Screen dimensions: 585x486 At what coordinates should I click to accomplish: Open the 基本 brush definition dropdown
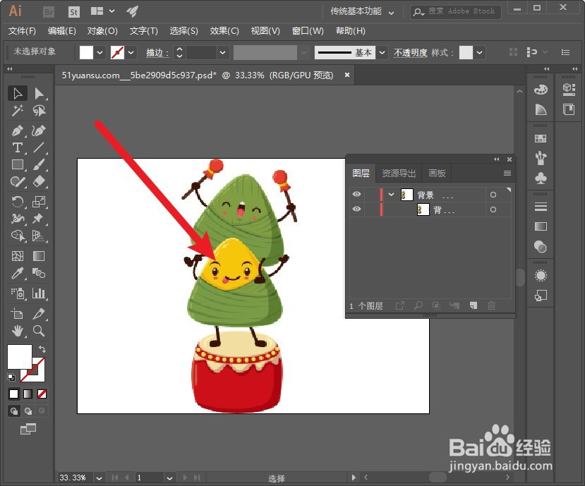(382, 53)
